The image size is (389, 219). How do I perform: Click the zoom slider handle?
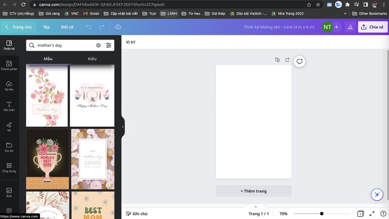tap(322, 213)
